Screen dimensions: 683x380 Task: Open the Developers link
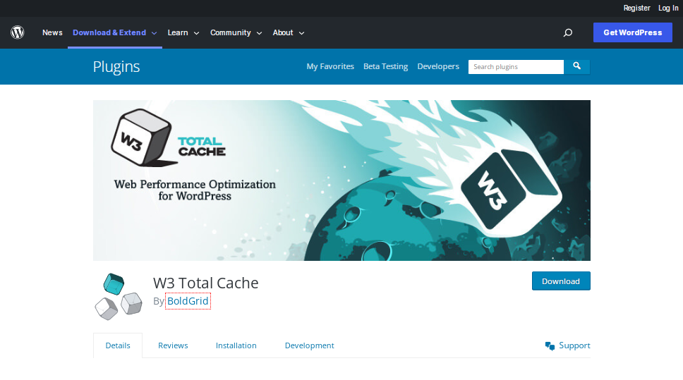point(438,66)
